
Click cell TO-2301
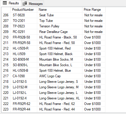tap(24, 21)
